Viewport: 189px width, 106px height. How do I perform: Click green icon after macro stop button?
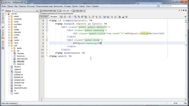tap(120, 17)
